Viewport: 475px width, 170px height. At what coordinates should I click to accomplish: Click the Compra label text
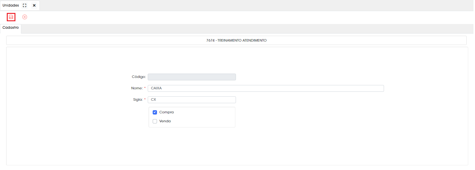[167, 112]
